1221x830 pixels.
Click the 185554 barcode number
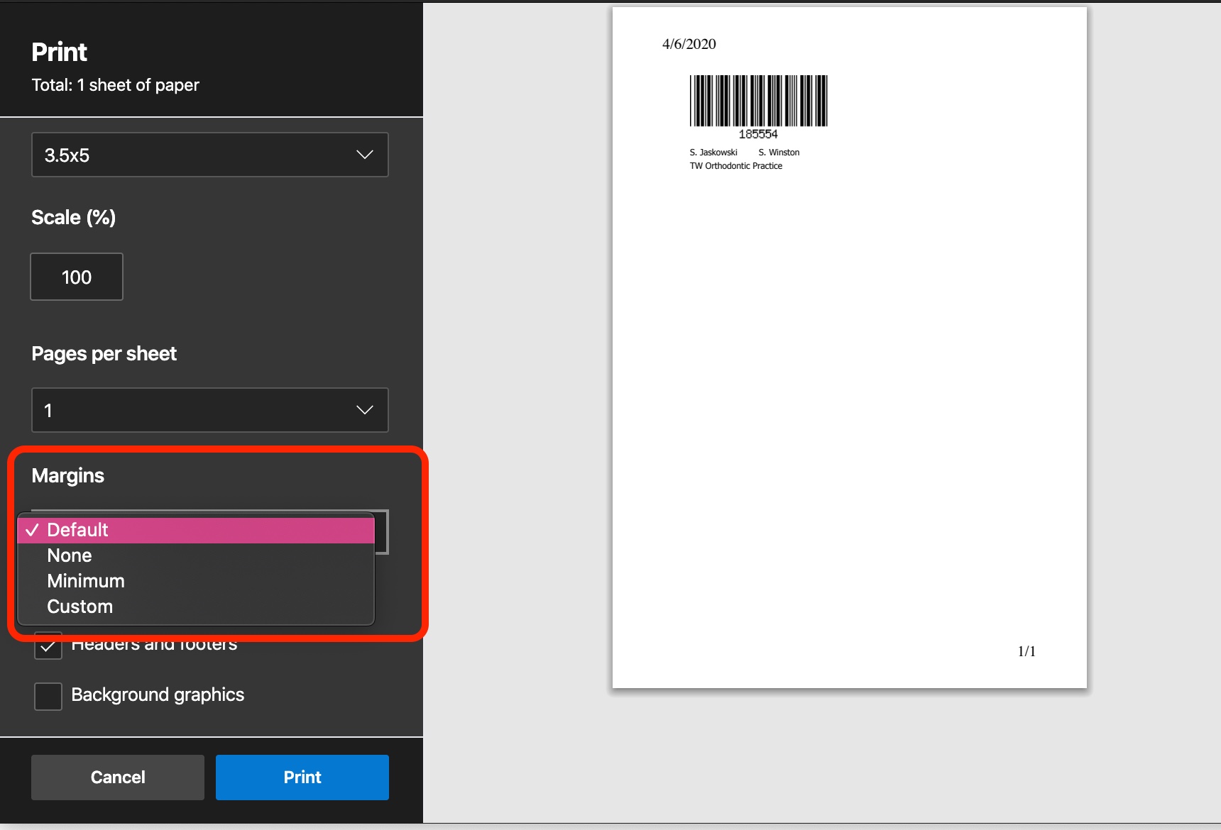758,134
